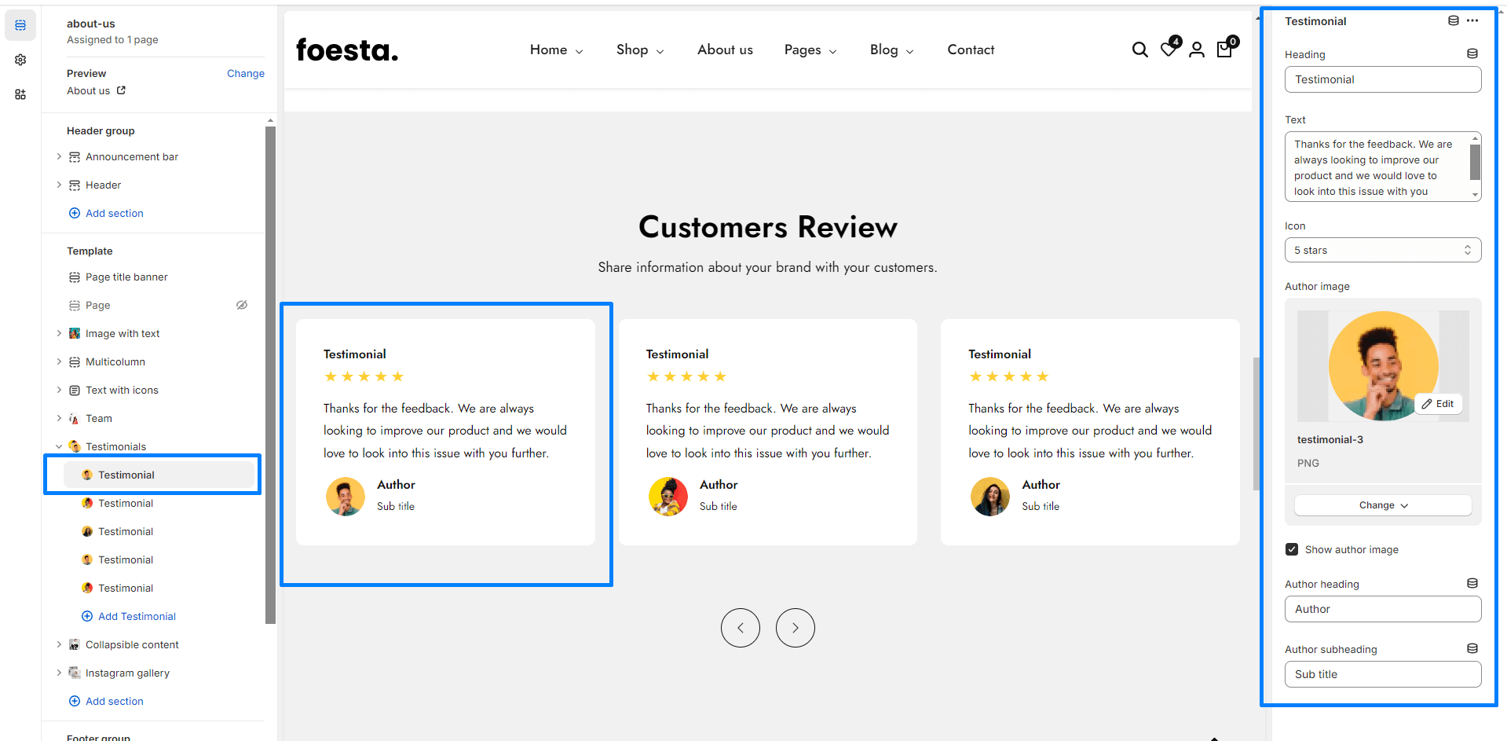This screenshot has width=1507, height=741.
Task: Go to previous testimonial slide arrow
Action: [x=740, y=628]
